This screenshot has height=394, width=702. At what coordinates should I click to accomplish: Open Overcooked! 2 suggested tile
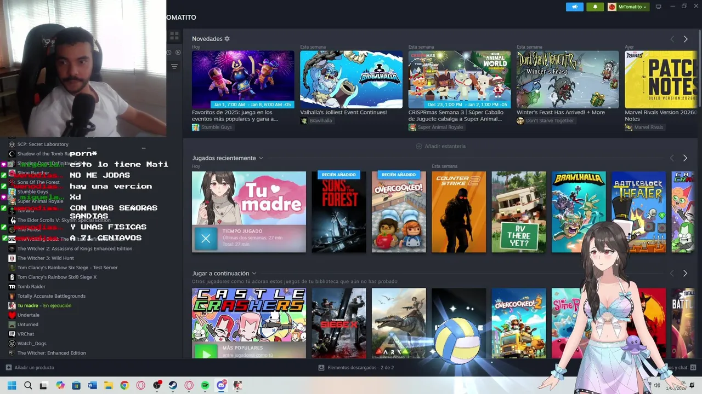(x=519, y=323)
